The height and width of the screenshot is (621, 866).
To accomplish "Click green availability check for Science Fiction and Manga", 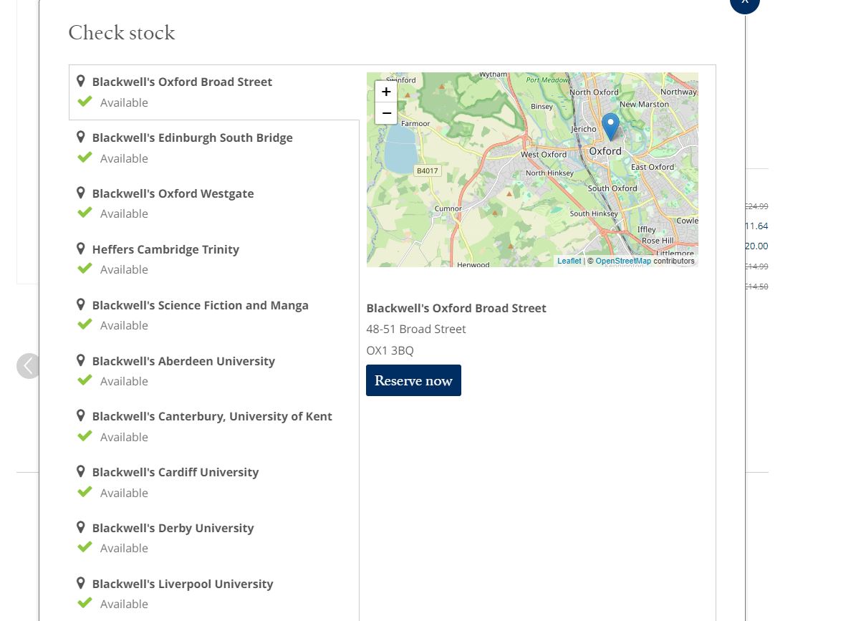I will 85,324.
